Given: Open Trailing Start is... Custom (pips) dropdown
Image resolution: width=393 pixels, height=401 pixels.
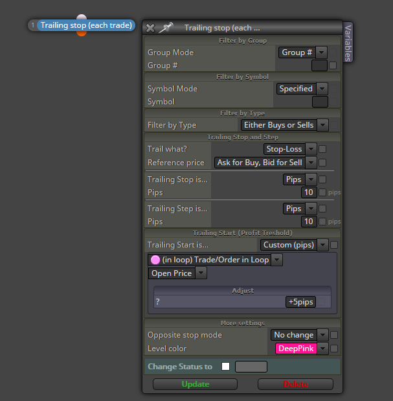Looking at the screenshot, I should pyautogui.click(x=295, y=245).
